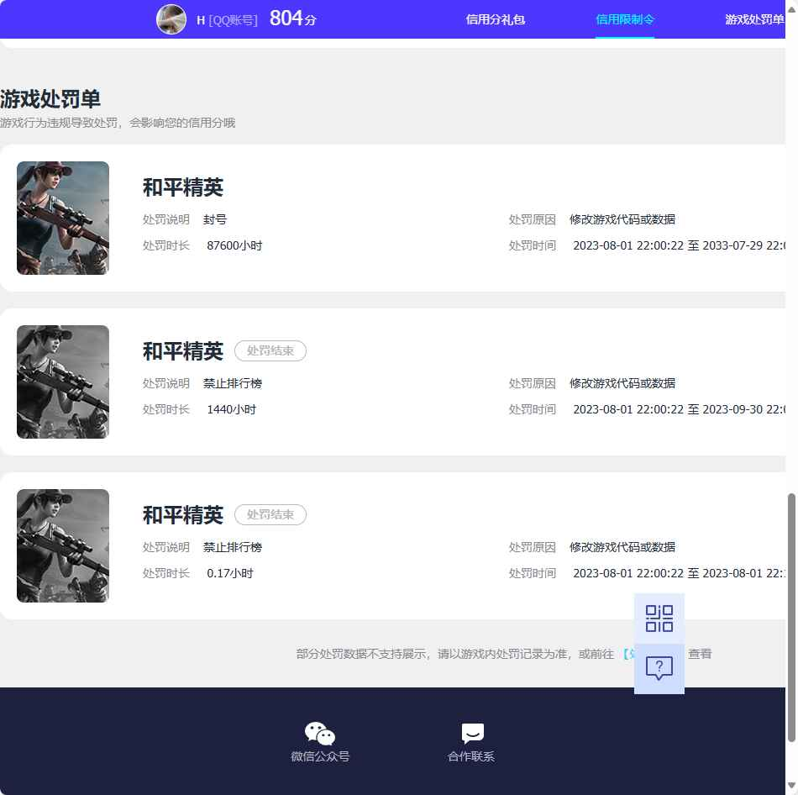Open the 信用分礼包 tab
The height and width of the screenshot is (795, 798).
coord(496,19)
